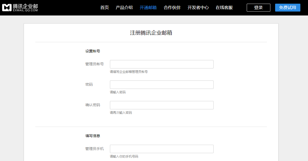
Task: Click the 免费试用 button
Action: pyautogui.click(x=287, y=8)
